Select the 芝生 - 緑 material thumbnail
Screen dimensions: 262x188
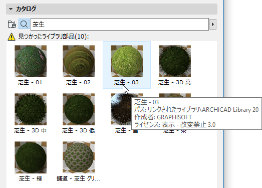pos(31,157)
